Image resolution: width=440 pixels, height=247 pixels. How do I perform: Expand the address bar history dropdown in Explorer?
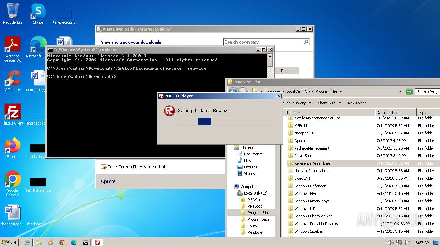tap(400, 91)
